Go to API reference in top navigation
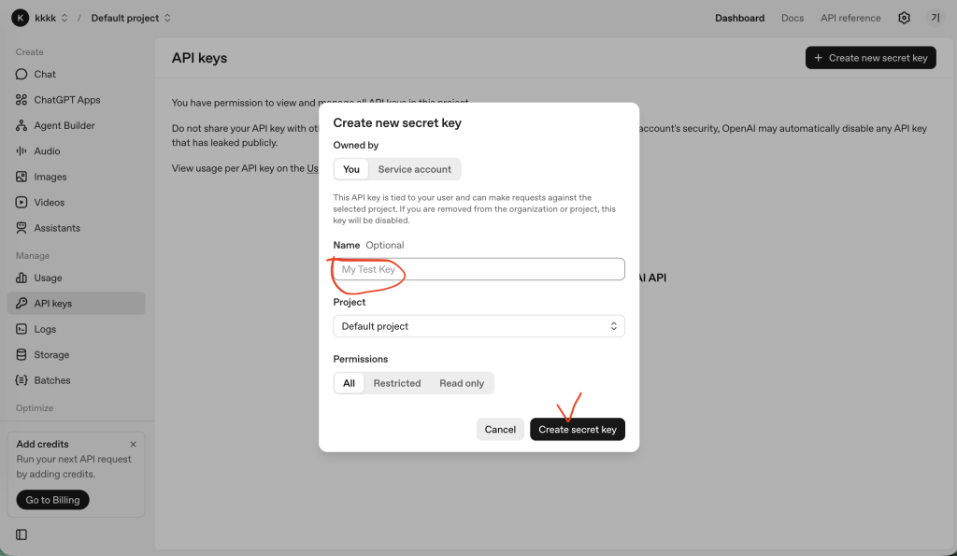This screenshot has height=556, width=957. point(850,18)
